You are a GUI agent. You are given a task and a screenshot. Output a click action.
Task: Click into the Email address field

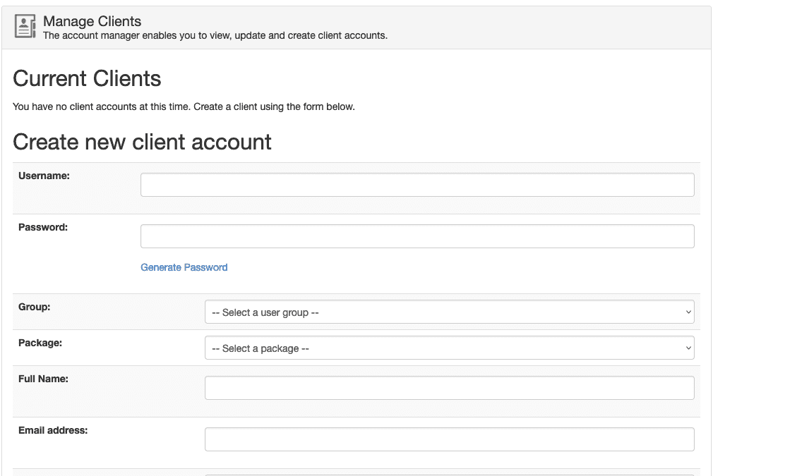tap(449, 439)
